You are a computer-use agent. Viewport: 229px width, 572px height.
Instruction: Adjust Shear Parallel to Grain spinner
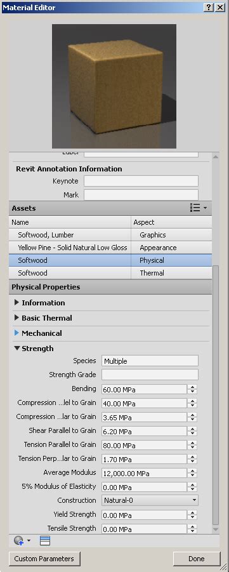pyautogui.click(x=193, y=431)
